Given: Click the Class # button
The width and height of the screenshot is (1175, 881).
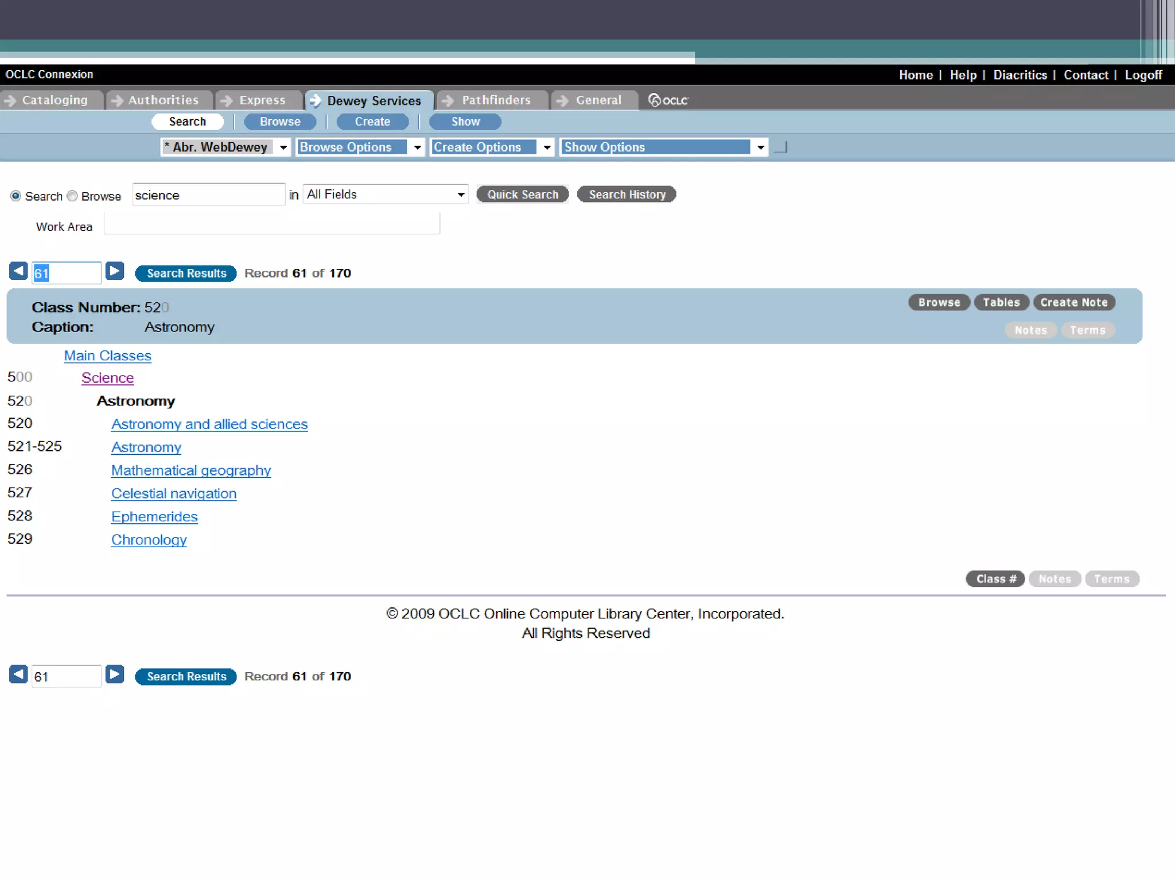Looking at the screenshot, I should [x=995, y=579].
